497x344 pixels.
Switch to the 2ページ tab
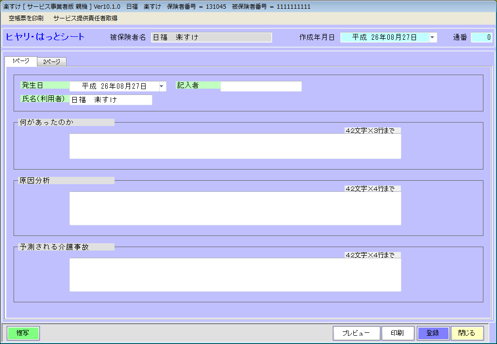51,62
